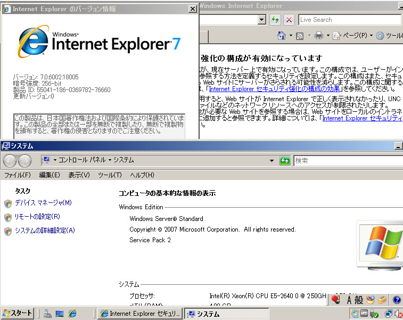Open the ツール(T) menu in System window
This screenshot has height=320, width=403.
point(110,175)
